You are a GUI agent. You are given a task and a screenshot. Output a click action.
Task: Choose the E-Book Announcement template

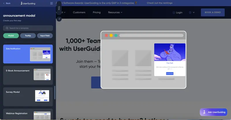pyautogui.click(x=28, y=75)
